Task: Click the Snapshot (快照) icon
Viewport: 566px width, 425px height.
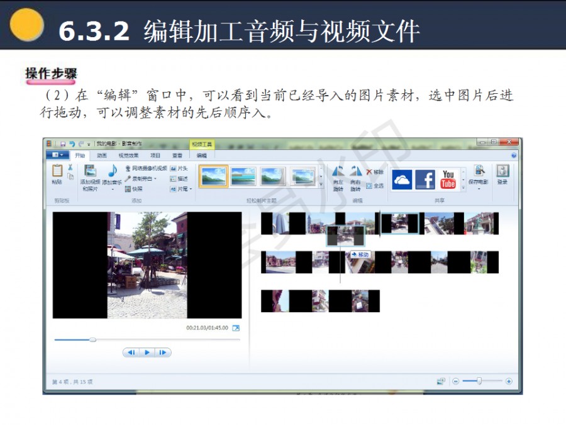Action: (128, 188)
